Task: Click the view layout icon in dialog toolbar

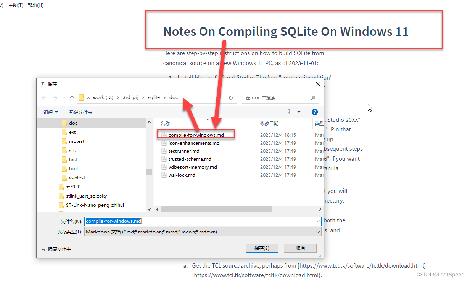Action: [x=291, y=112]
